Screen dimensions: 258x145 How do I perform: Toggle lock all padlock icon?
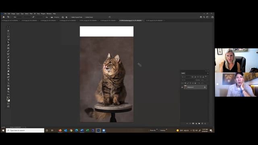point(195,83)
